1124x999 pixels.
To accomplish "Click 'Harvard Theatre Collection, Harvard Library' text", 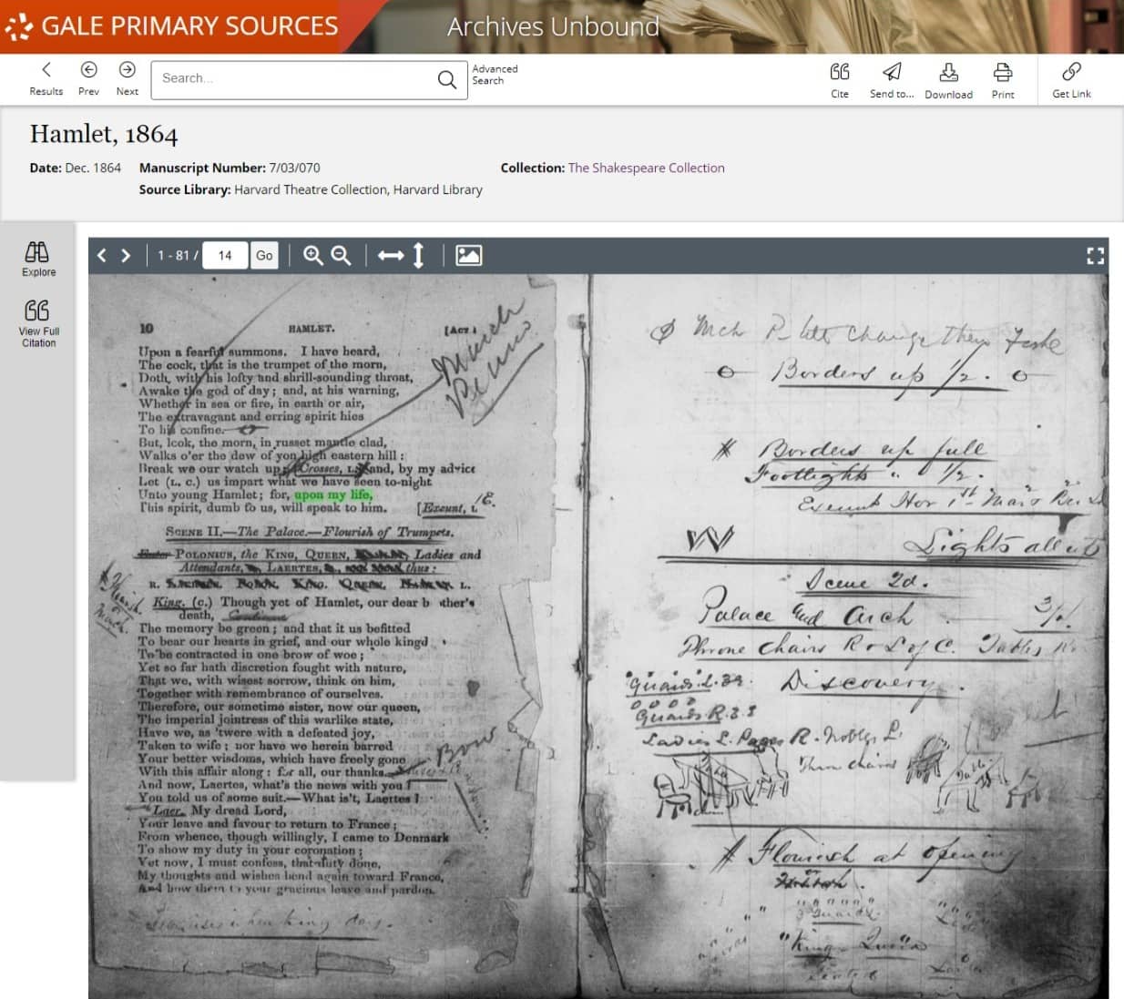I will 358,189.
